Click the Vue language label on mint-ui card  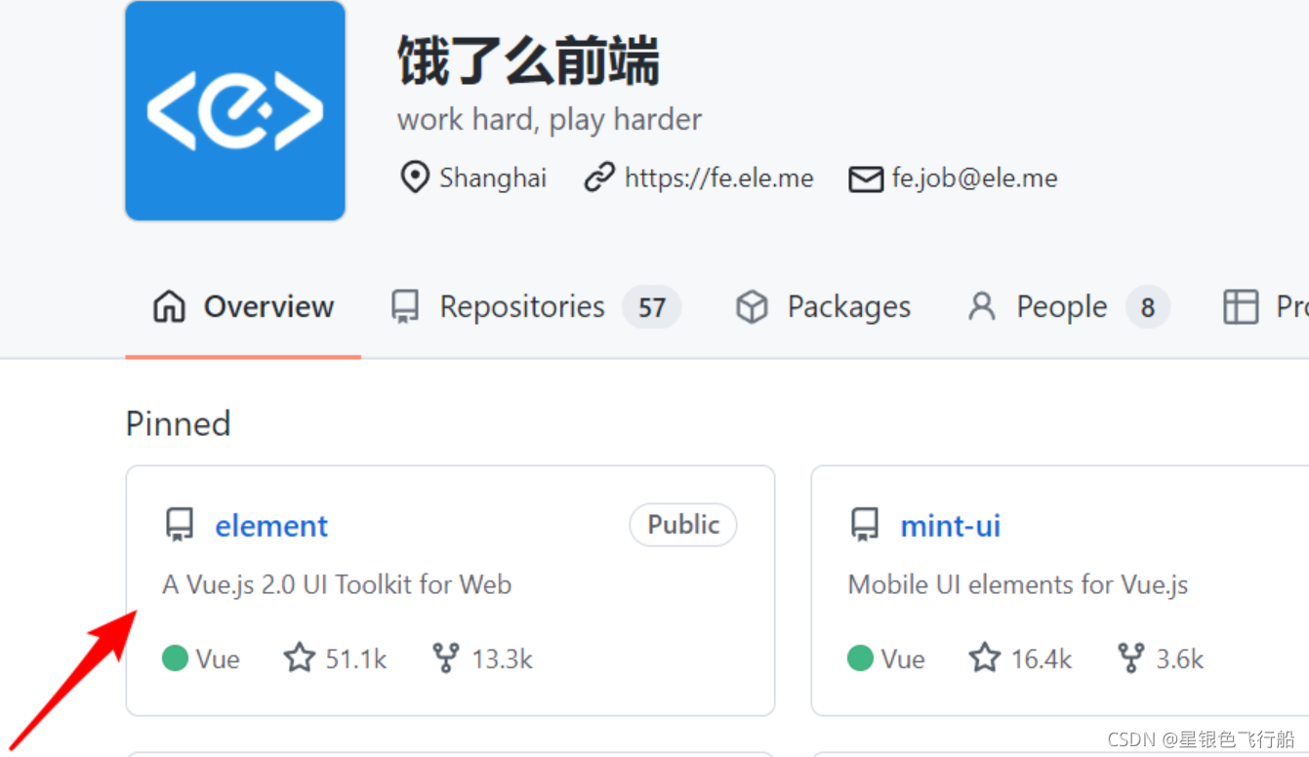[903, 658]
